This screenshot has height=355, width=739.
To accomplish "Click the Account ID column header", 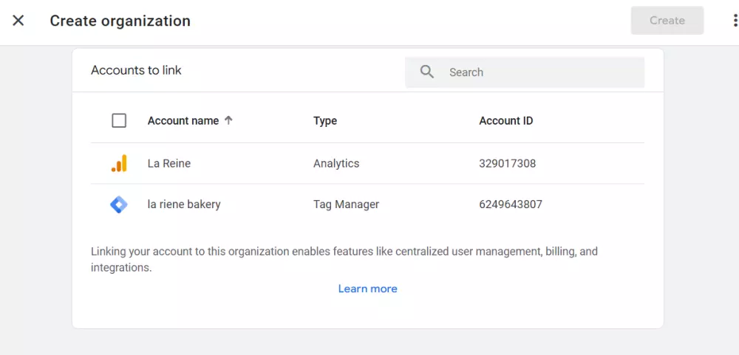I will [506, 121].
